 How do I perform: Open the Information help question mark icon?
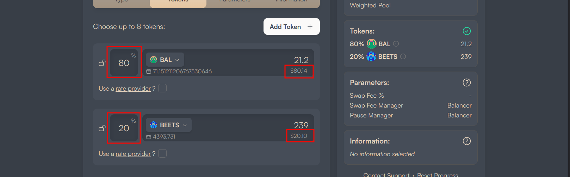pyautogui.click(x=466, y=141)
